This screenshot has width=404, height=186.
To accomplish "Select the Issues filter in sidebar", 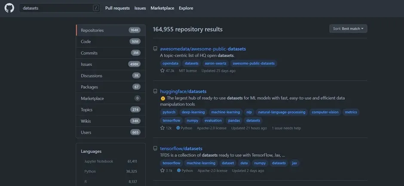I will [x=87, y=64].
